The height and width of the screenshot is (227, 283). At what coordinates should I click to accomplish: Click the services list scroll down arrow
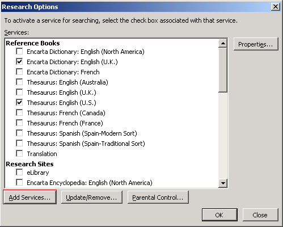click(223, 183)
